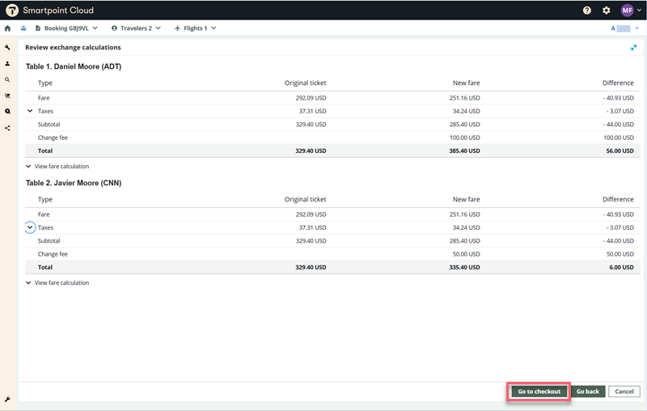
Task: Open the Flights 1 menu
Action: click(x=196, y=28)
